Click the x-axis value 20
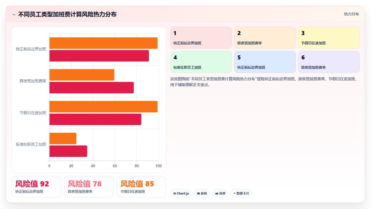 point(71,166)
